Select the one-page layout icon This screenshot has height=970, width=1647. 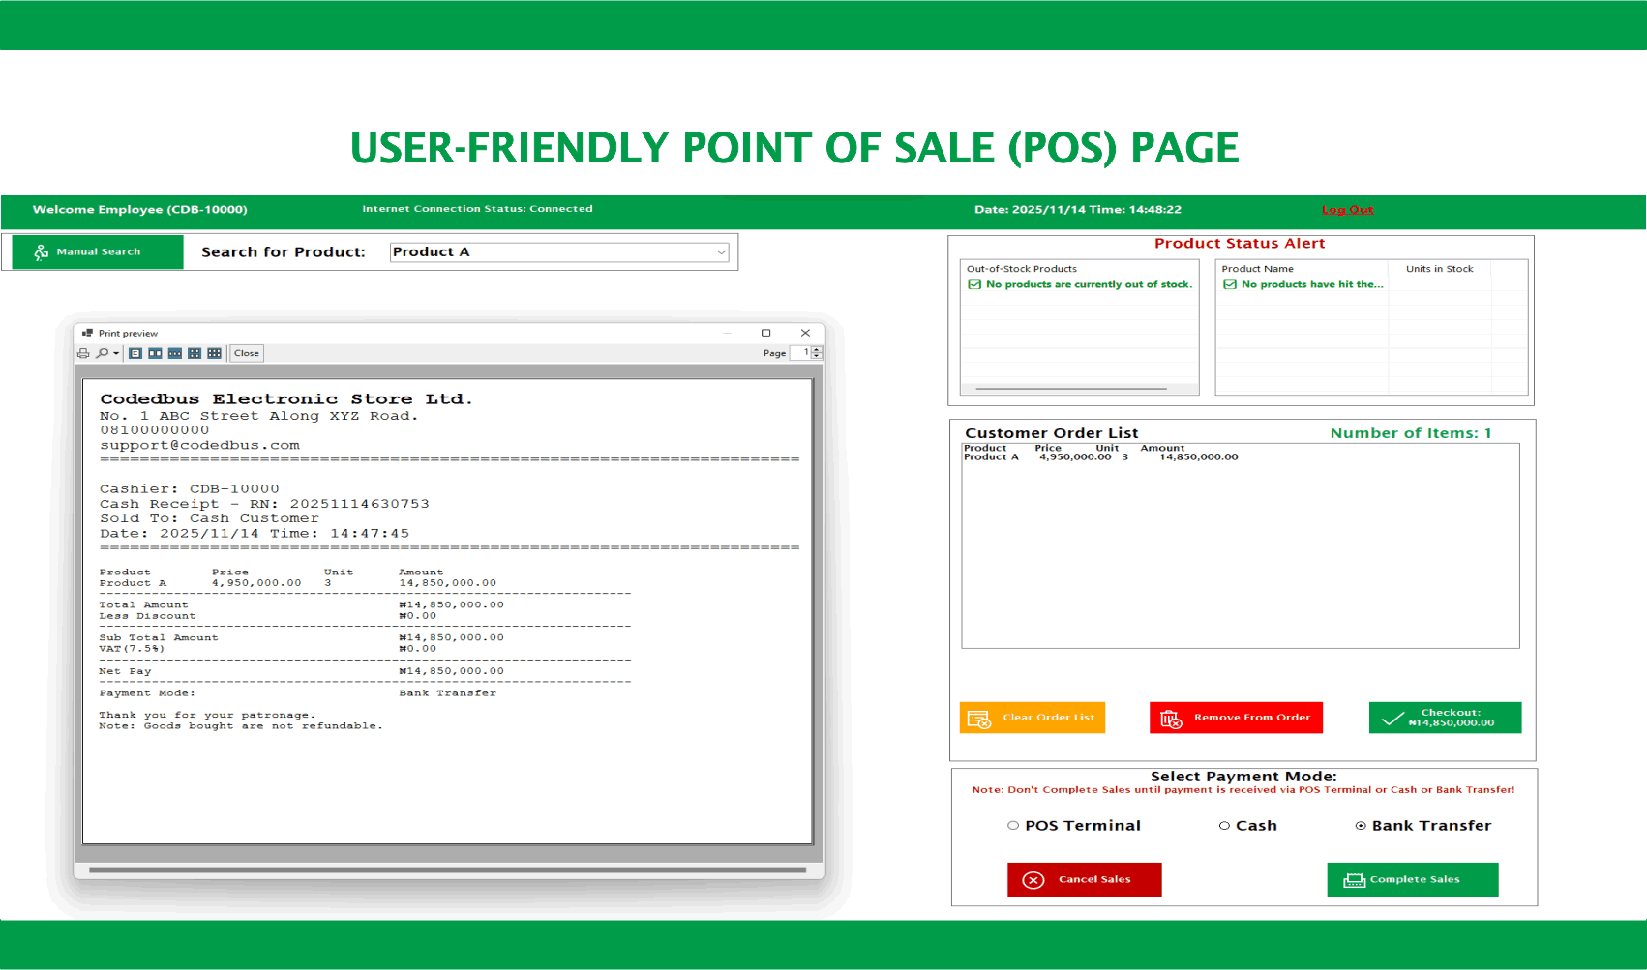(x=135, y=354)
